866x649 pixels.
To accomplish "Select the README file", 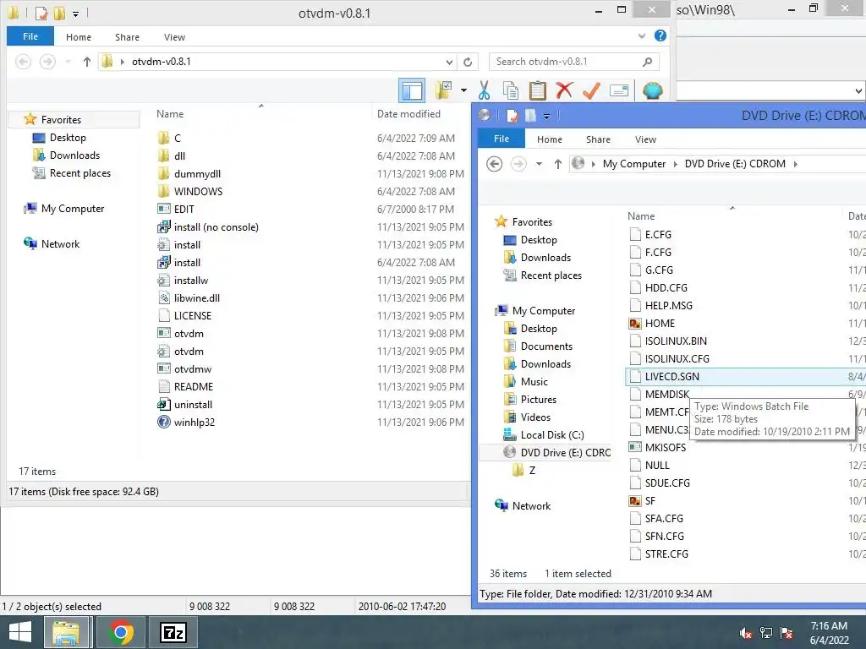I will pyautogui.click(x=194, y=387).
